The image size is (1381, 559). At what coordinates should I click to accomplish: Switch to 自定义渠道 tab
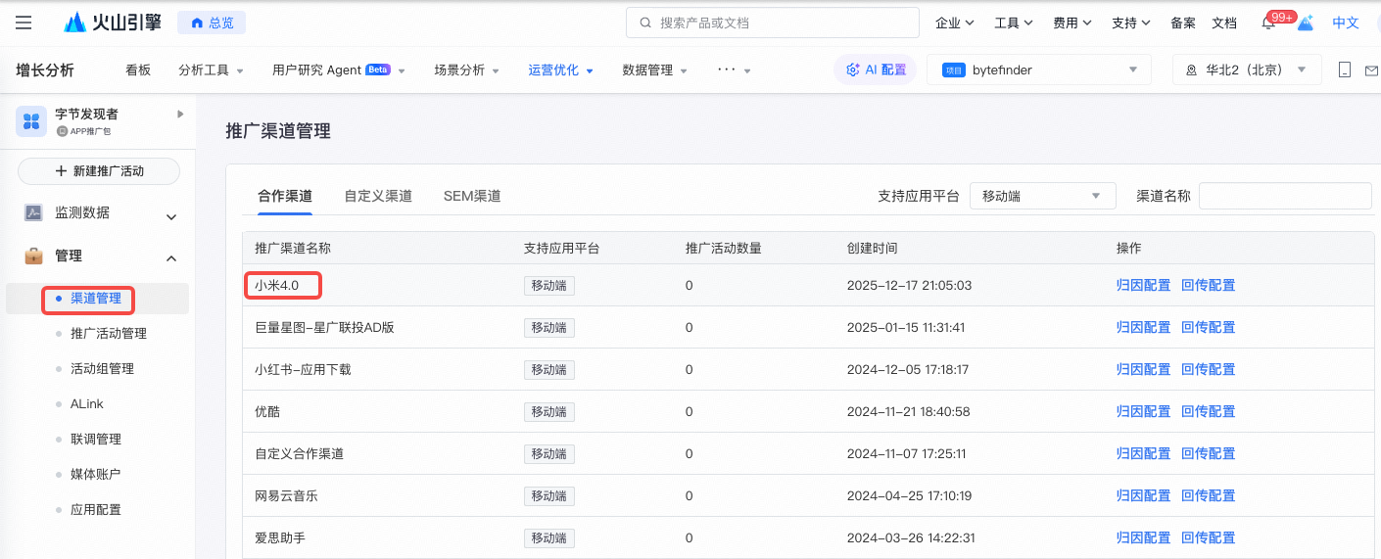[x=378, y=196]
